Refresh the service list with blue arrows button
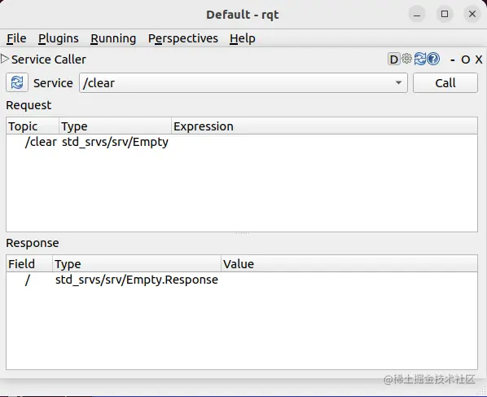Viewport: 487px width, 397px height. 17,82
